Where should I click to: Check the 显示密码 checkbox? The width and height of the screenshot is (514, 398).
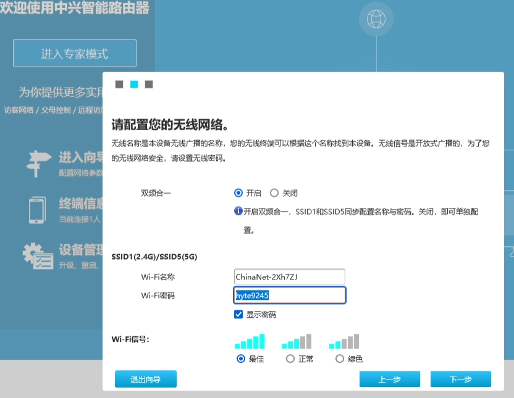(238, 314)
